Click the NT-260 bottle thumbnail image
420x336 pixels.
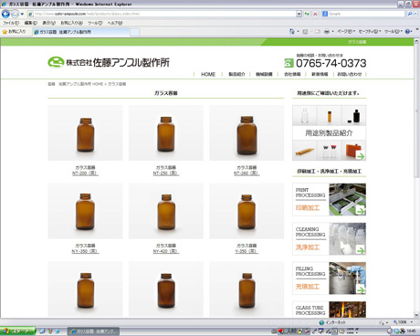tap(247, 133)
